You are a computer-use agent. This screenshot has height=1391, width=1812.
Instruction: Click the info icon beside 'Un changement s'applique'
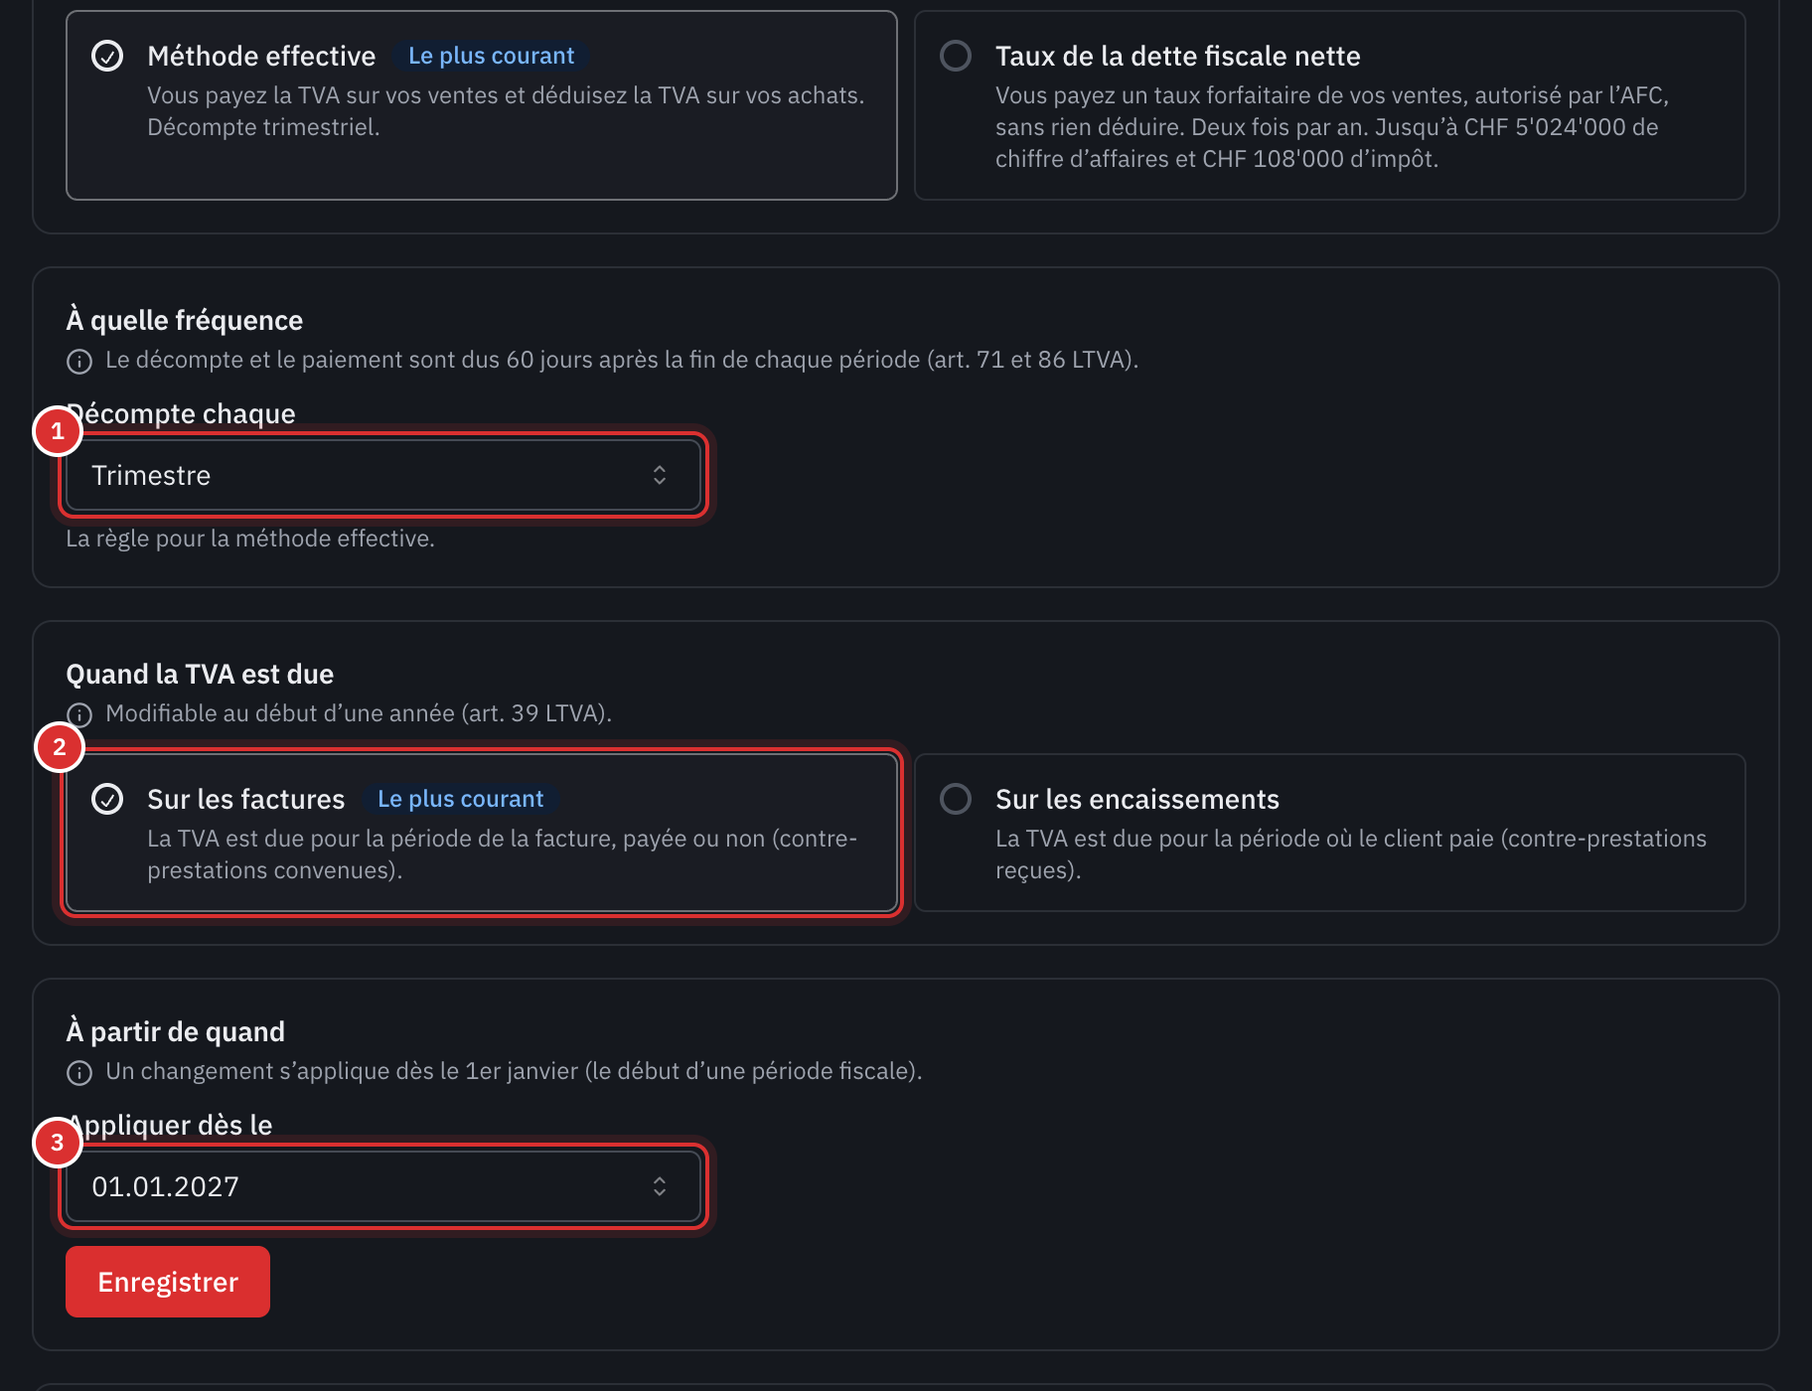click(79, 1072)
